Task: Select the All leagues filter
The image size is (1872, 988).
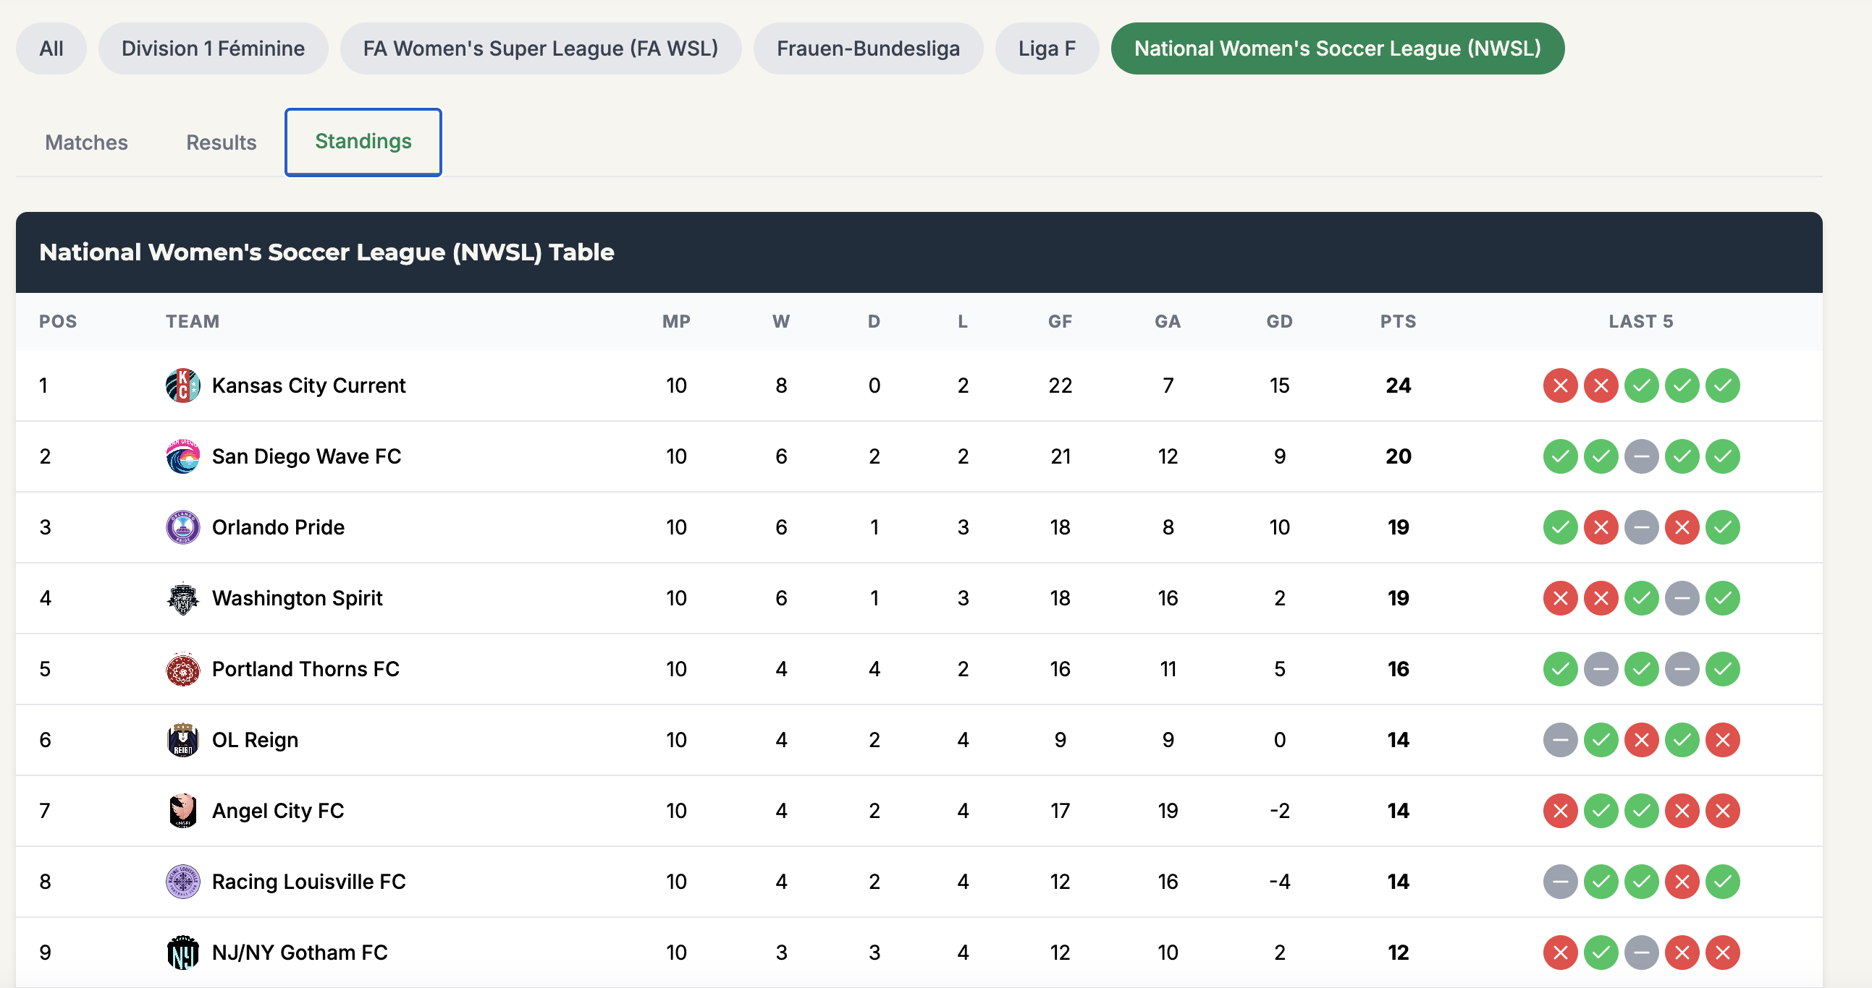Action: point(51,48)
